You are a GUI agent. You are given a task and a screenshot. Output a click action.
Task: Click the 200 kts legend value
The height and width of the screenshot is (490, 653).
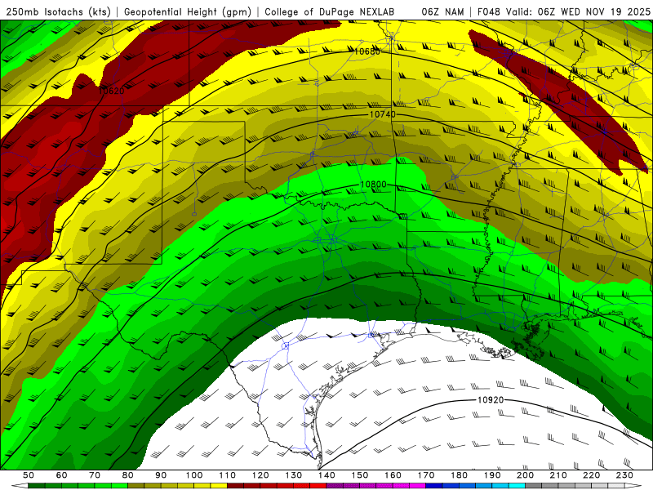coord(525,475)
